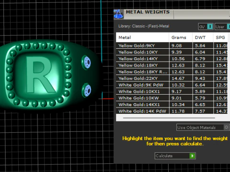Select the Yellow Gold:22KY row
The height and width of the screenshot is (172, 230).
(172, 78)
